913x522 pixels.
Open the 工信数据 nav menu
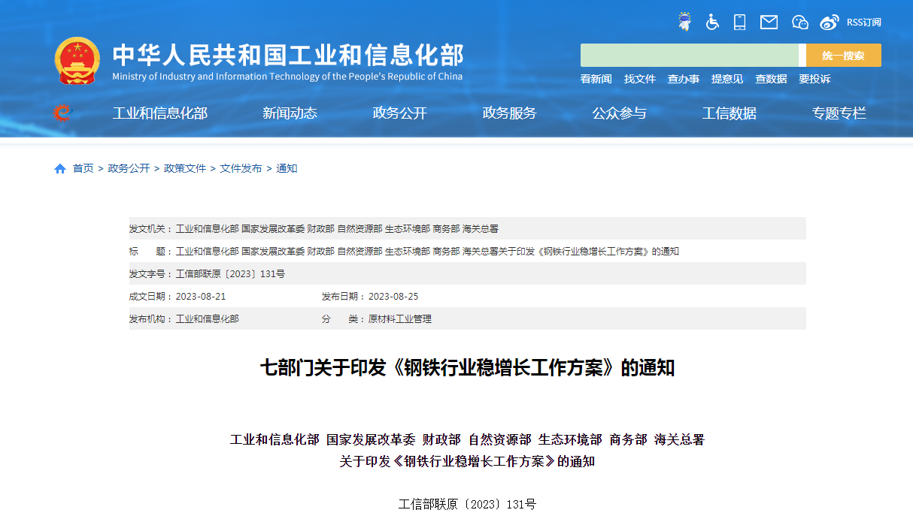pos(729,113)
